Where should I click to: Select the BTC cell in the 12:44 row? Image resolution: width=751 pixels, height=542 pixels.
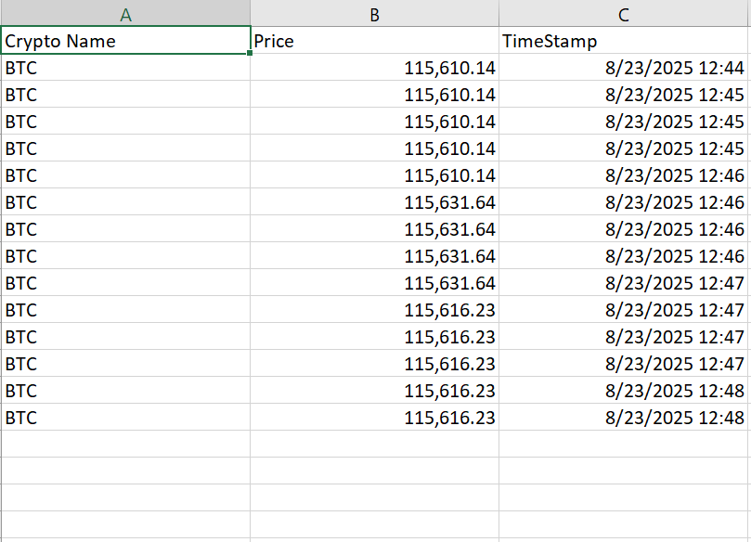(x=125, y=68)
